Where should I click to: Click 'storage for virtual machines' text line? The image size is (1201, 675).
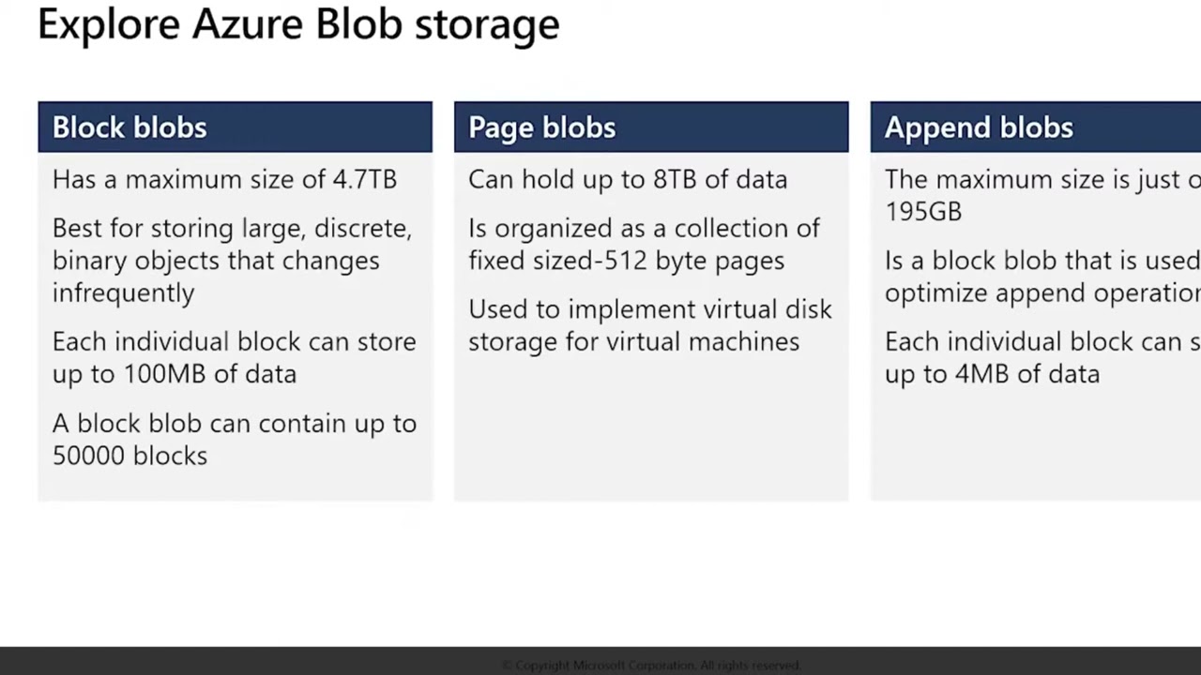tap(633, 342)
